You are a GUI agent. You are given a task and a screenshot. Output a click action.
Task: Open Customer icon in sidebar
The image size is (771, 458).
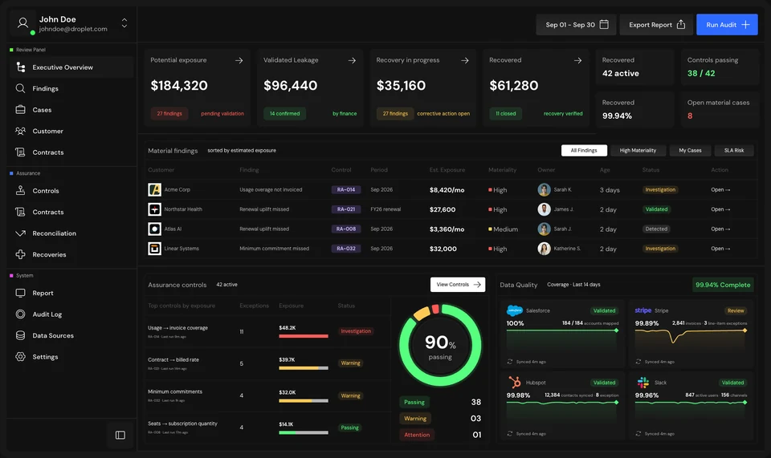pos(20,131)
